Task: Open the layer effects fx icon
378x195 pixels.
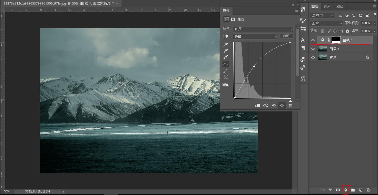Action: click(330, 190)
